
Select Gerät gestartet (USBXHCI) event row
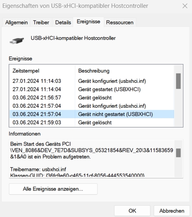coord(92,89)
